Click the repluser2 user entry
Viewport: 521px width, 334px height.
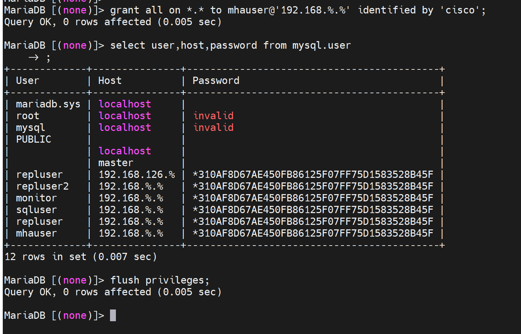(x=42, y=187)
